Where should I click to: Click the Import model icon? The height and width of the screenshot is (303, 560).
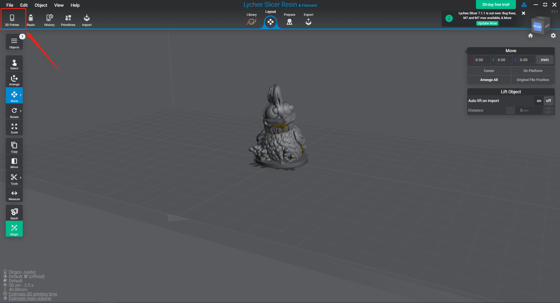click(87, 20)
